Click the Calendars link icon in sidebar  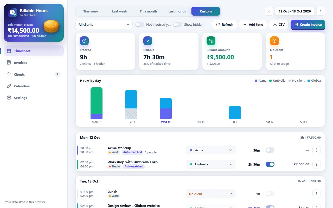[9, 86]
